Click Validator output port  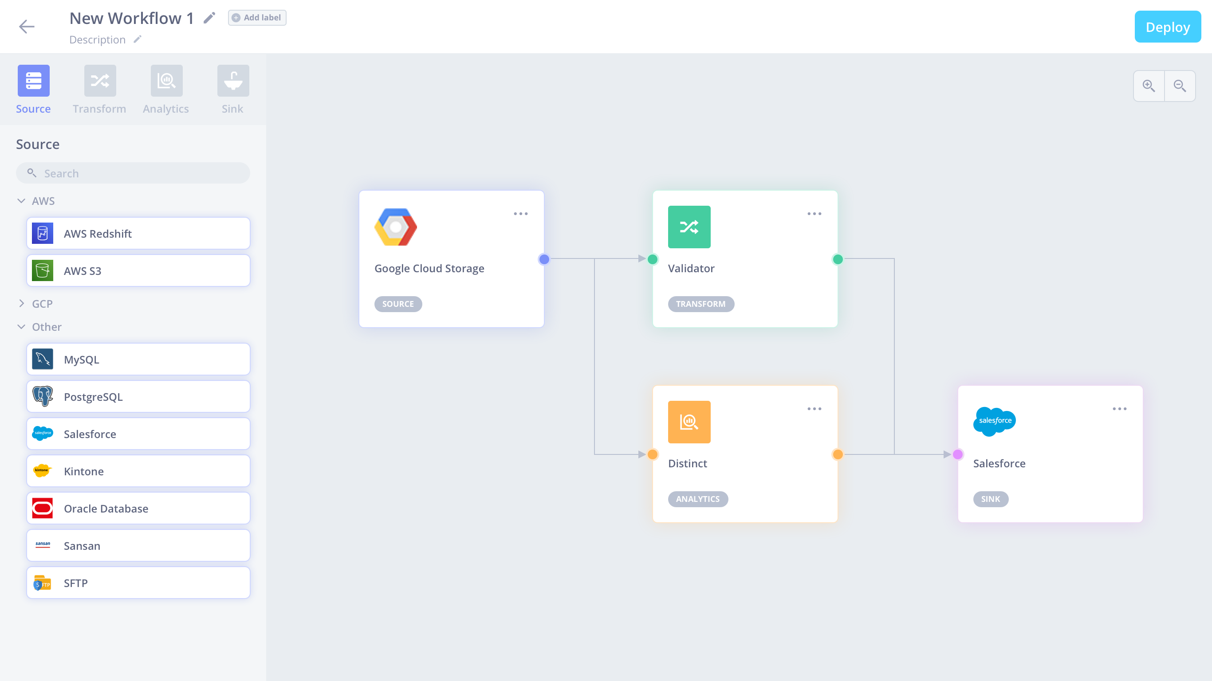tap(838, 259)
